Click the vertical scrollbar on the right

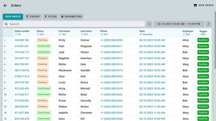pyautogui.click(x=215, y=45)
